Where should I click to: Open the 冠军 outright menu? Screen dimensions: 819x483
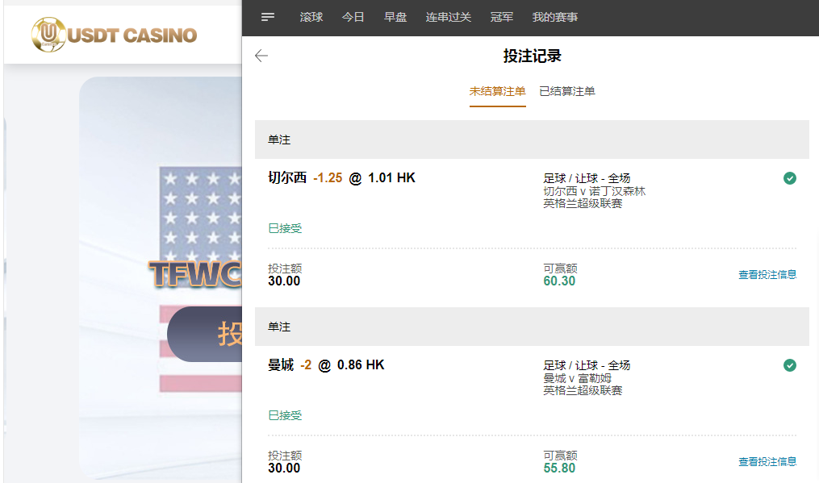pos(501,17)
